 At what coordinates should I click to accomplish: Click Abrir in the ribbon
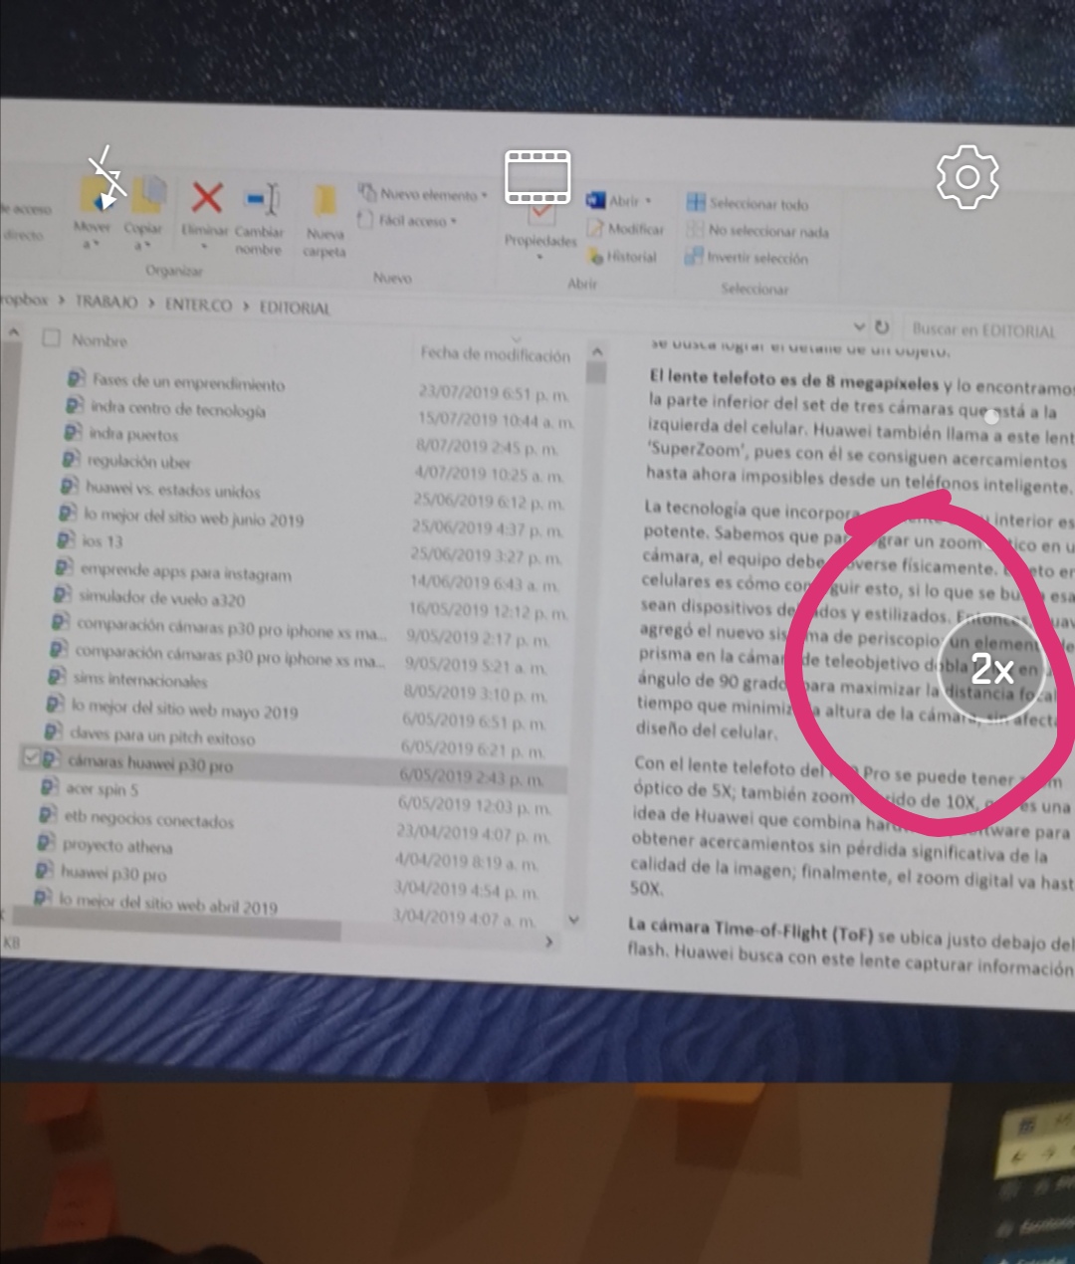[x=619, y=200]
